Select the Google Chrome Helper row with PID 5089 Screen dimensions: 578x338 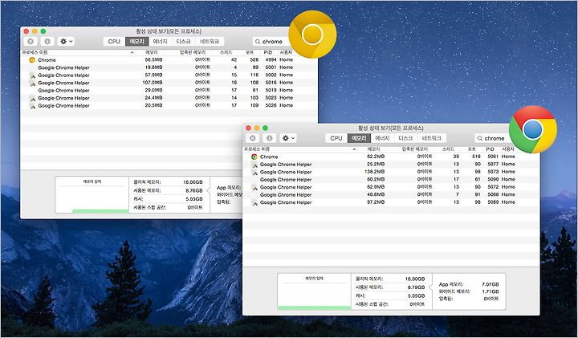click(391, 202)
